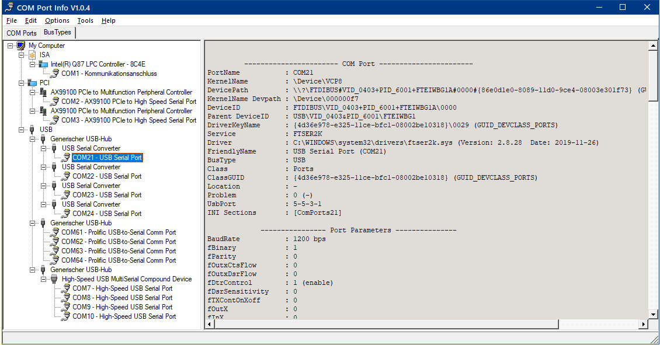Click the COM61 Prolific port icon
660x345 pixels.
pyautogui.click(x=55, y=232)
